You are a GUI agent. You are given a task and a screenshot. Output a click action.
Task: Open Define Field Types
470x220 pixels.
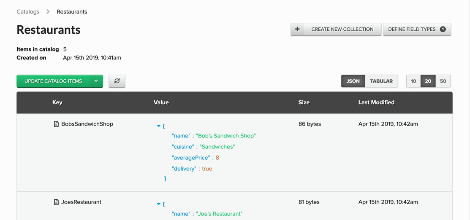pyautogui.click(x=412, y=29)
